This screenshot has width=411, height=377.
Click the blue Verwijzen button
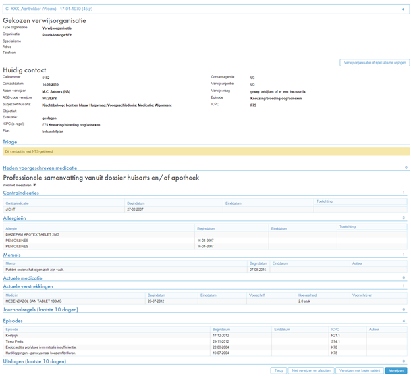coord(396,370)
